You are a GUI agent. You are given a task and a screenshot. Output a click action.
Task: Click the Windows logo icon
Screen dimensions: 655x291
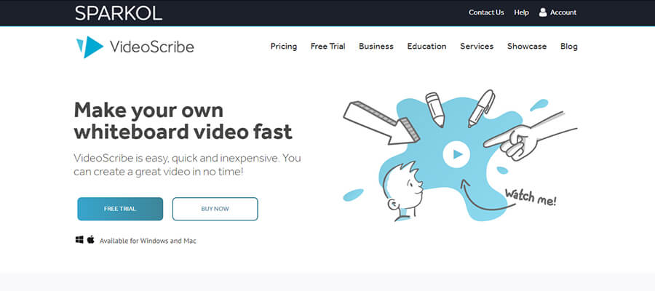click(x=79, y=239)
